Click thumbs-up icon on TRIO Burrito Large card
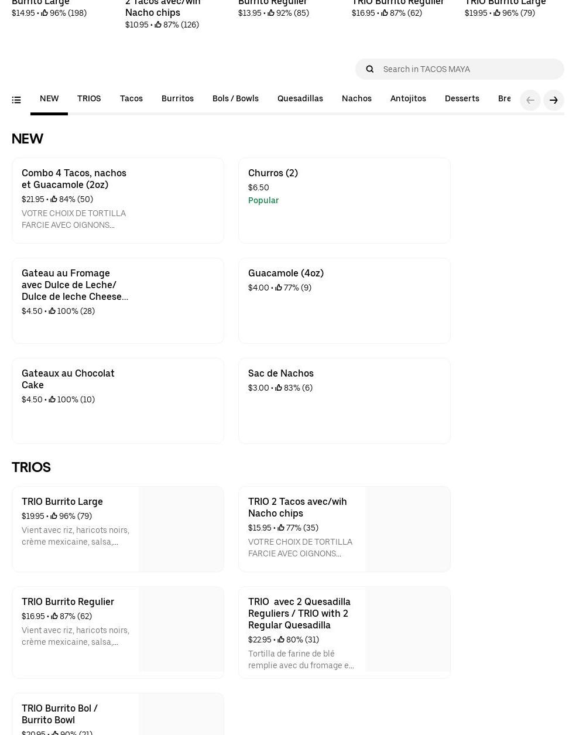The image size is (576, 735). [54, 517]
